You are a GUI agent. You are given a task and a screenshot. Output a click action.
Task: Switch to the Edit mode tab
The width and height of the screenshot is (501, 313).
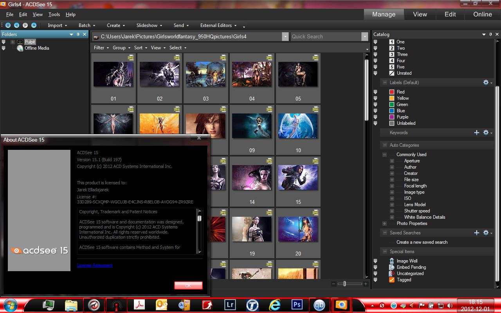450,14
